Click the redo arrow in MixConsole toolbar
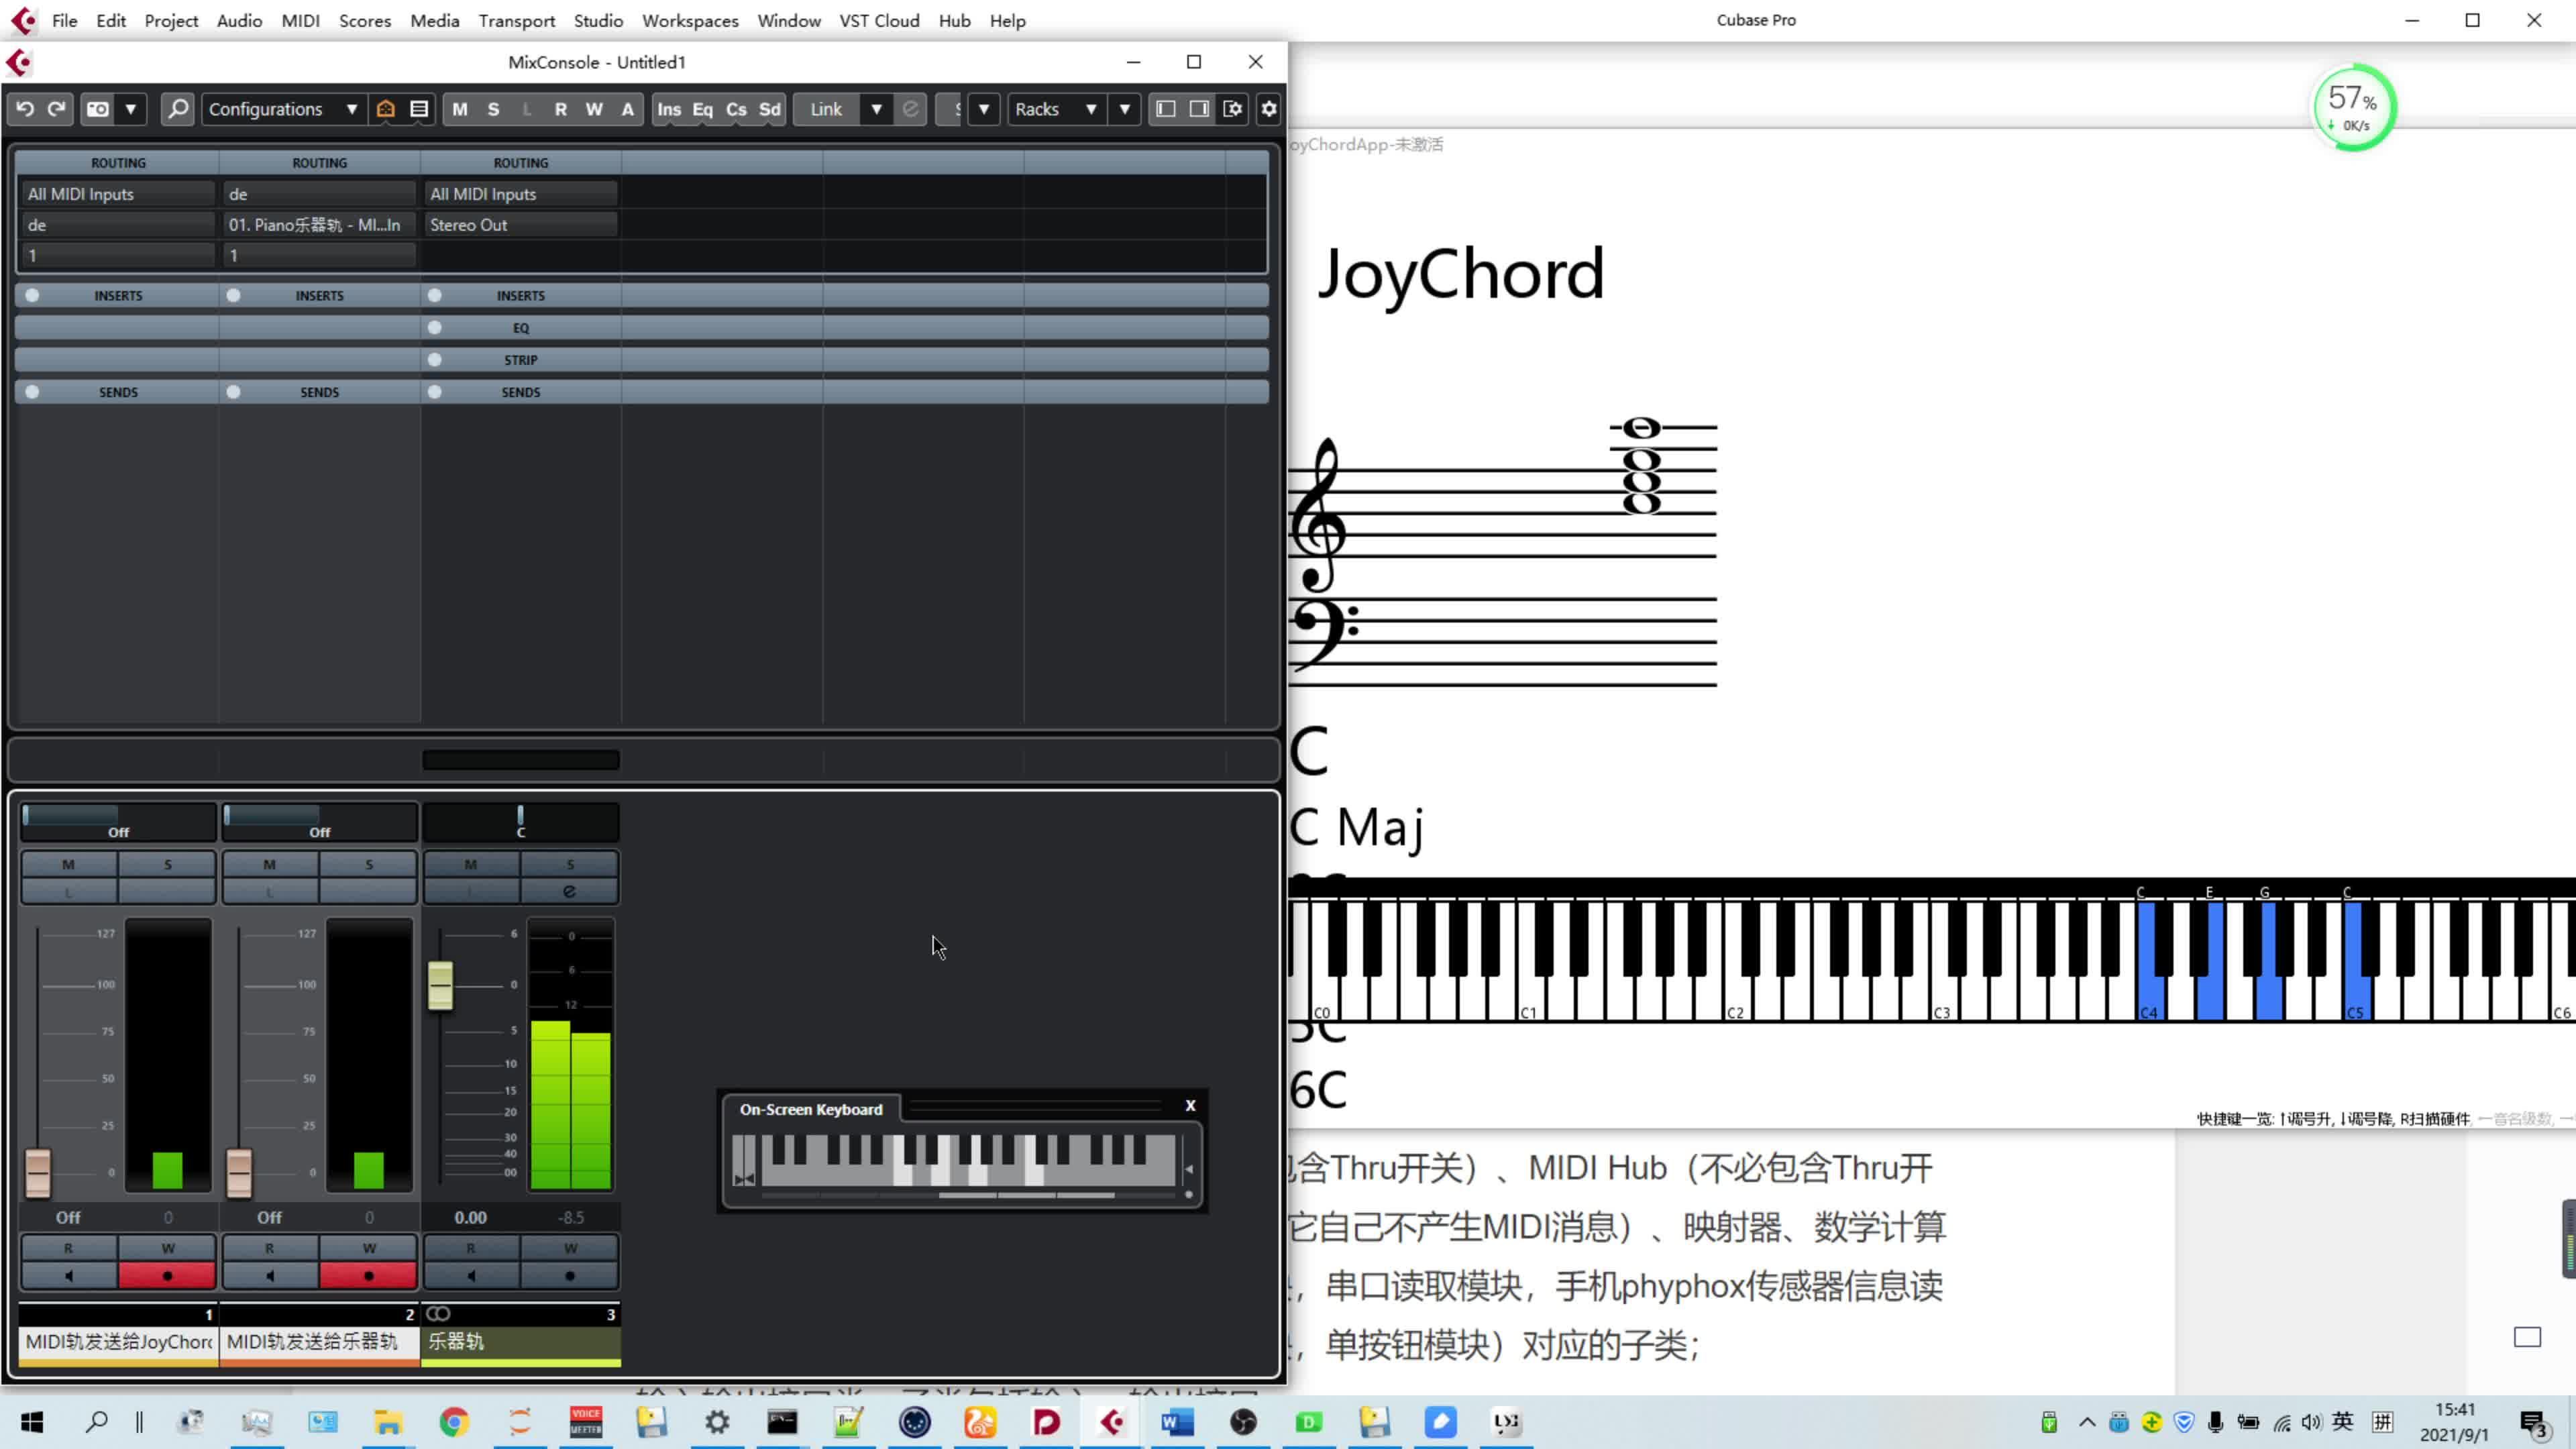2576x1449 pixels. pyautogui.click(x=57, y=109)
